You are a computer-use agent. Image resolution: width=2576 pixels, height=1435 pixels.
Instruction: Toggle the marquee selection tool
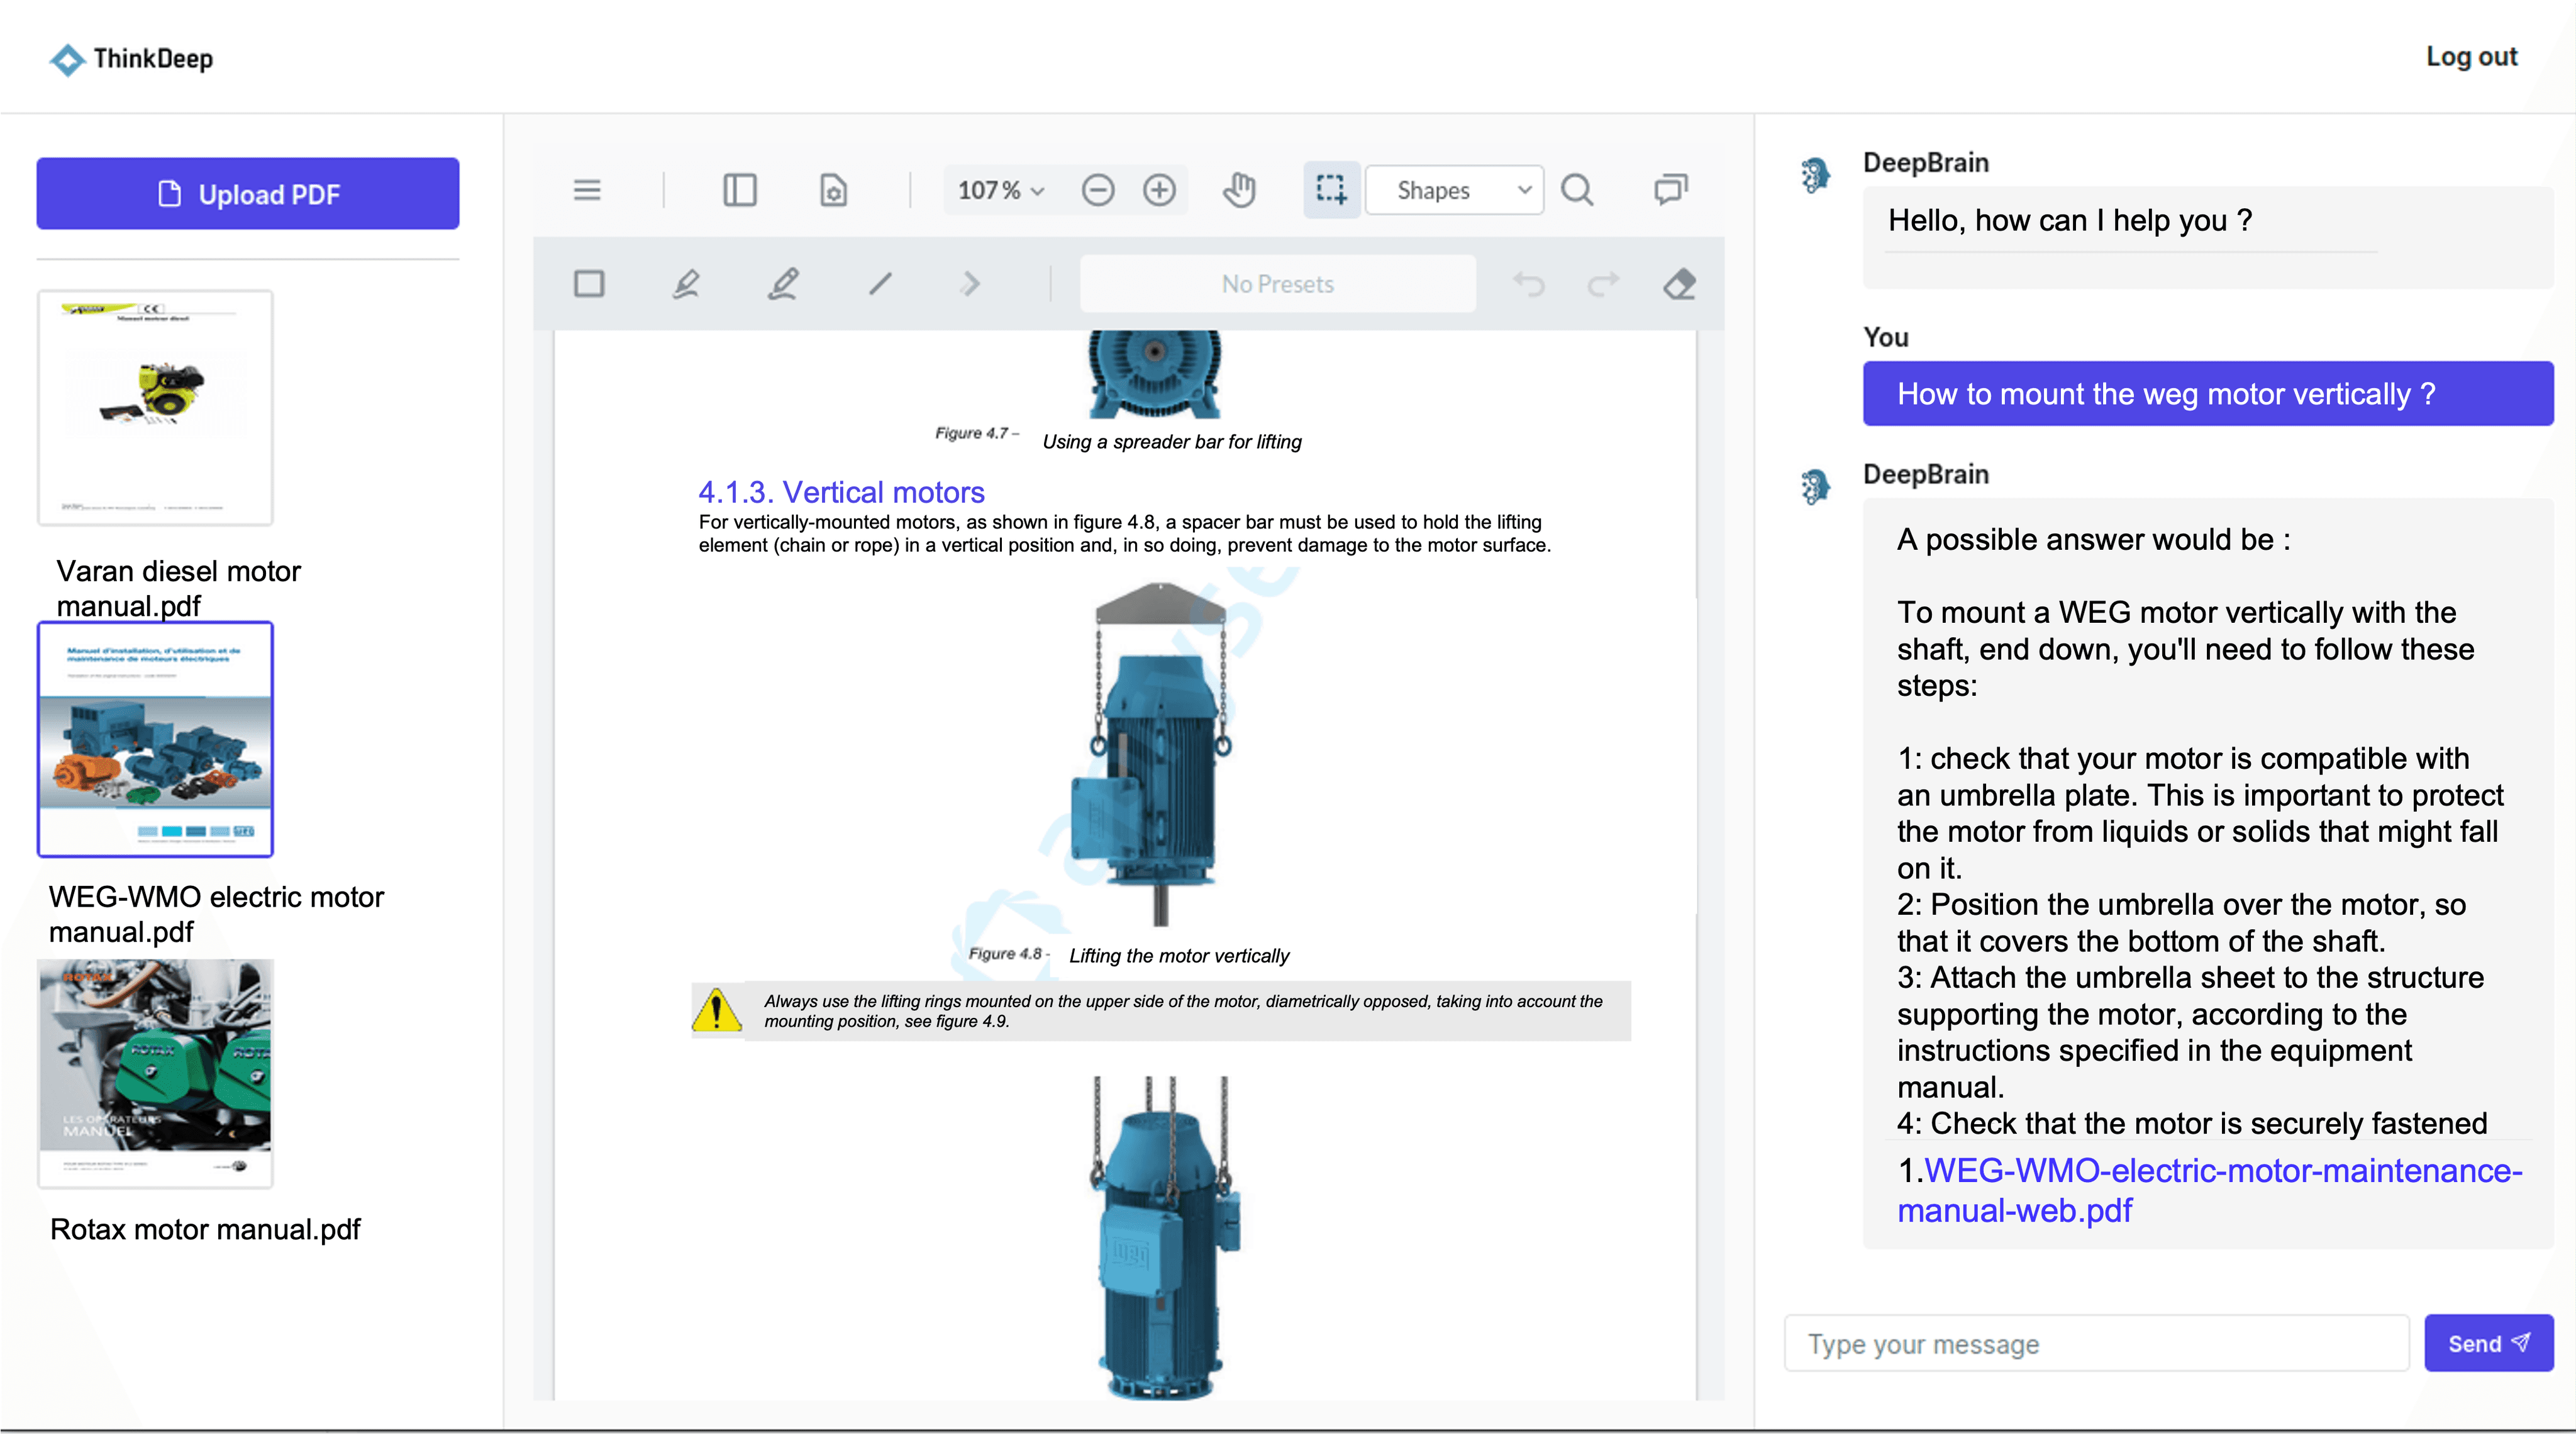[x=1331, y=190]
